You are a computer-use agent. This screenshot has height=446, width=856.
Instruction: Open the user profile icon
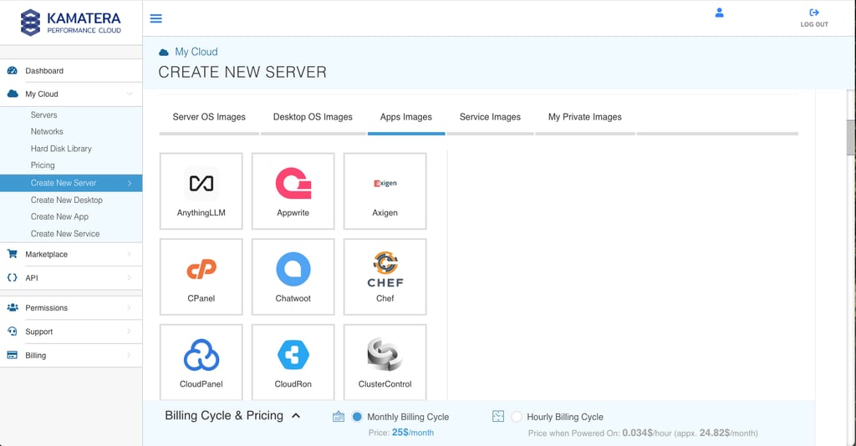[x=720, y=13]
